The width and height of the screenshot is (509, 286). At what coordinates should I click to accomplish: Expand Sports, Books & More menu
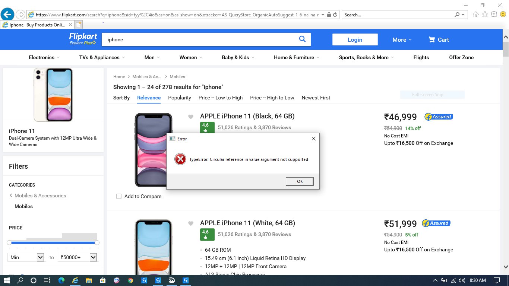367,57
